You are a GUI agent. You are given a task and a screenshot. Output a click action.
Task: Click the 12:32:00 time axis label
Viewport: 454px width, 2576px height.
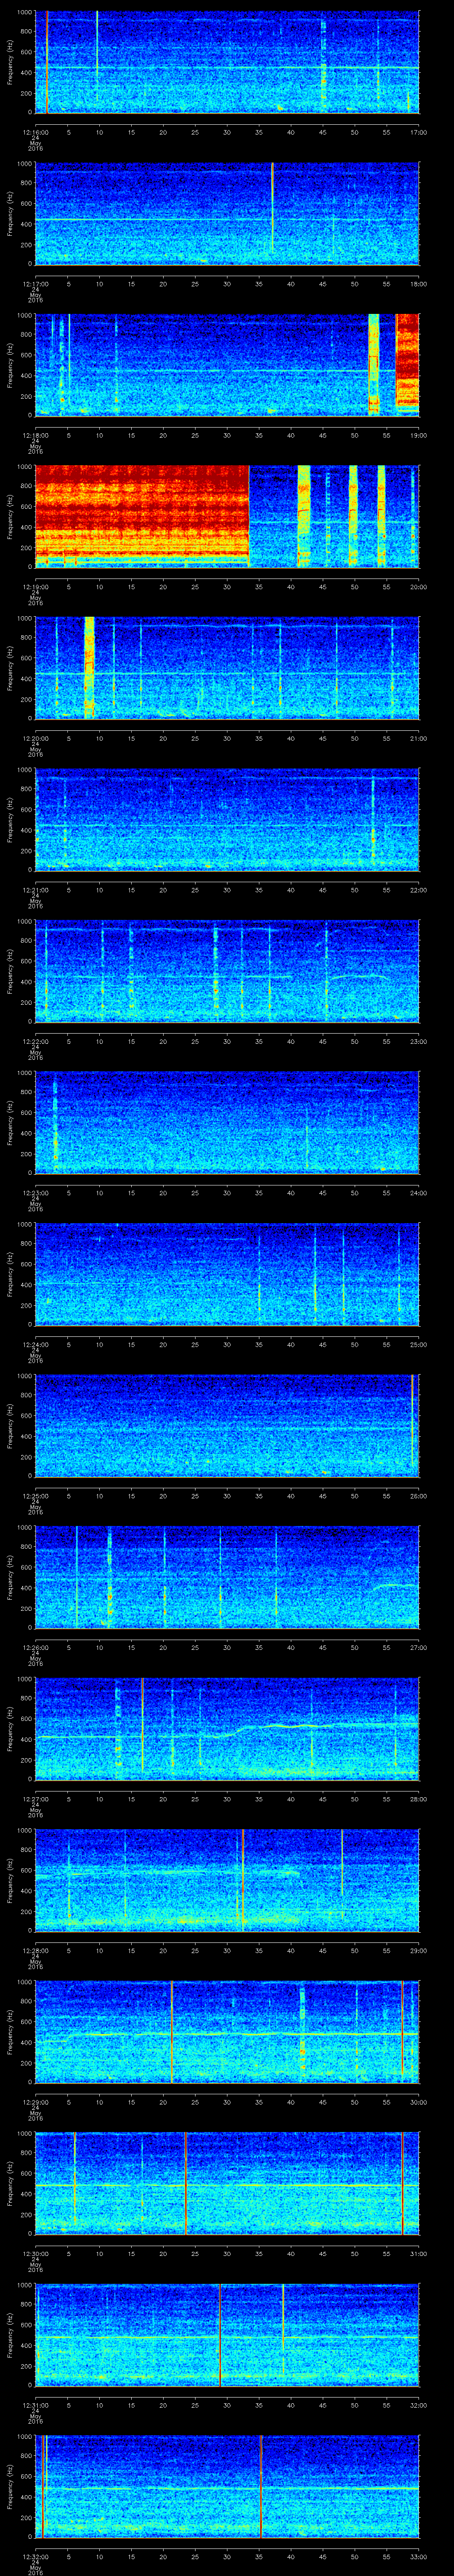[36, 2556]
